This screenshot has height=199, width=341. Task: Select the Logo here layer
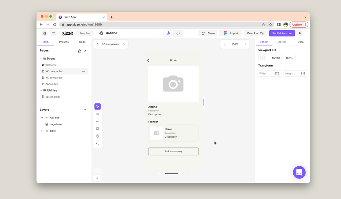pyautogui.click(x=55, y=124)
